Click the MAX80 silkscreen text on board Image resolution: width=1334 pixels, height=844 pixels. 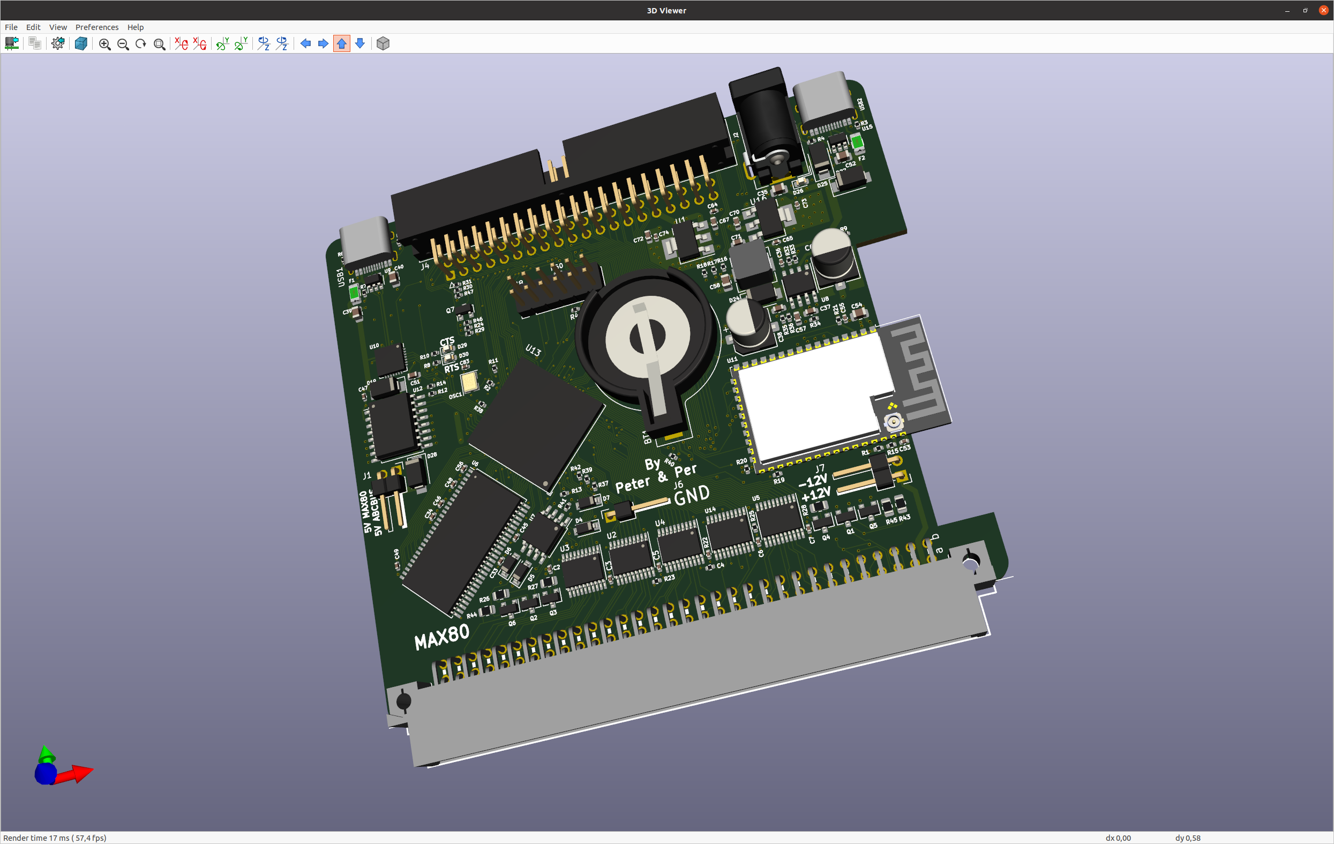[x=441, y=637]
